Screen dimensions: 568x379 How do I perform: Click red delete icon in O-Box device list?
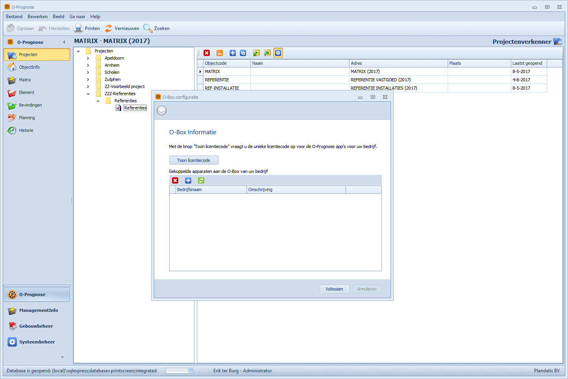tap(175, 180)
